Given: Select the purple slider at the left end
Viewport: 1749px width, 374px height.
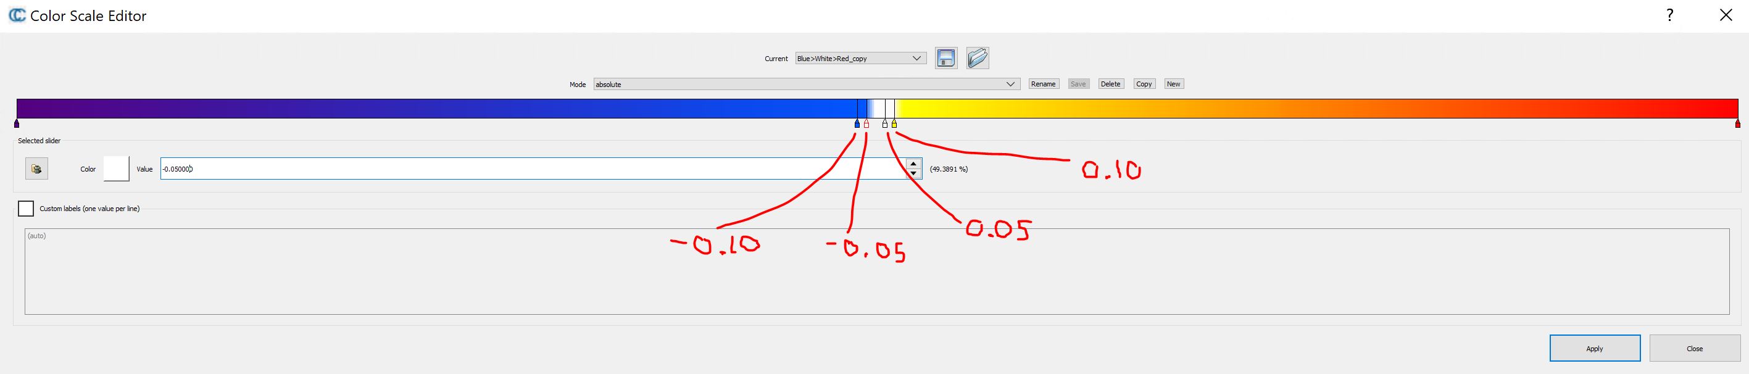Looking at the screenshot, I should pos(17,123).
